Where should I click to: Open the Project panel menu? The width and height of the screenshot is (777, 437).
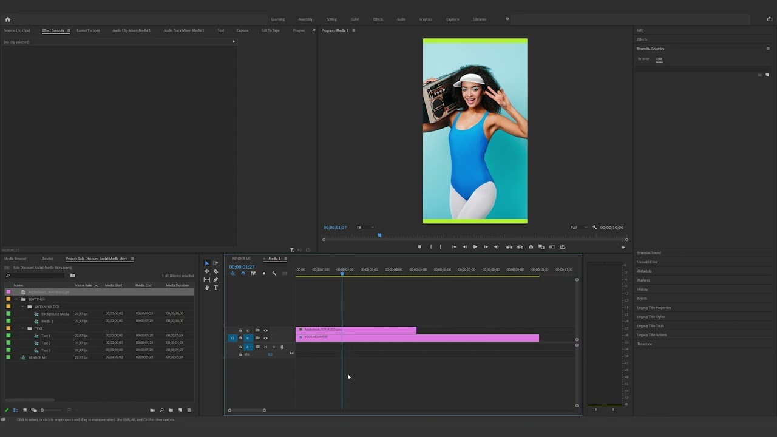coord(132,259)
